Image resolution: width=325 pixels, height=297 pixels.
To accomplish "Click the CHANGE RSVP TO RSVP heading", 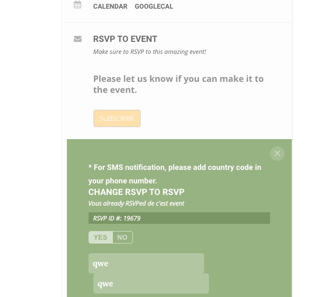I will (136, 192).
